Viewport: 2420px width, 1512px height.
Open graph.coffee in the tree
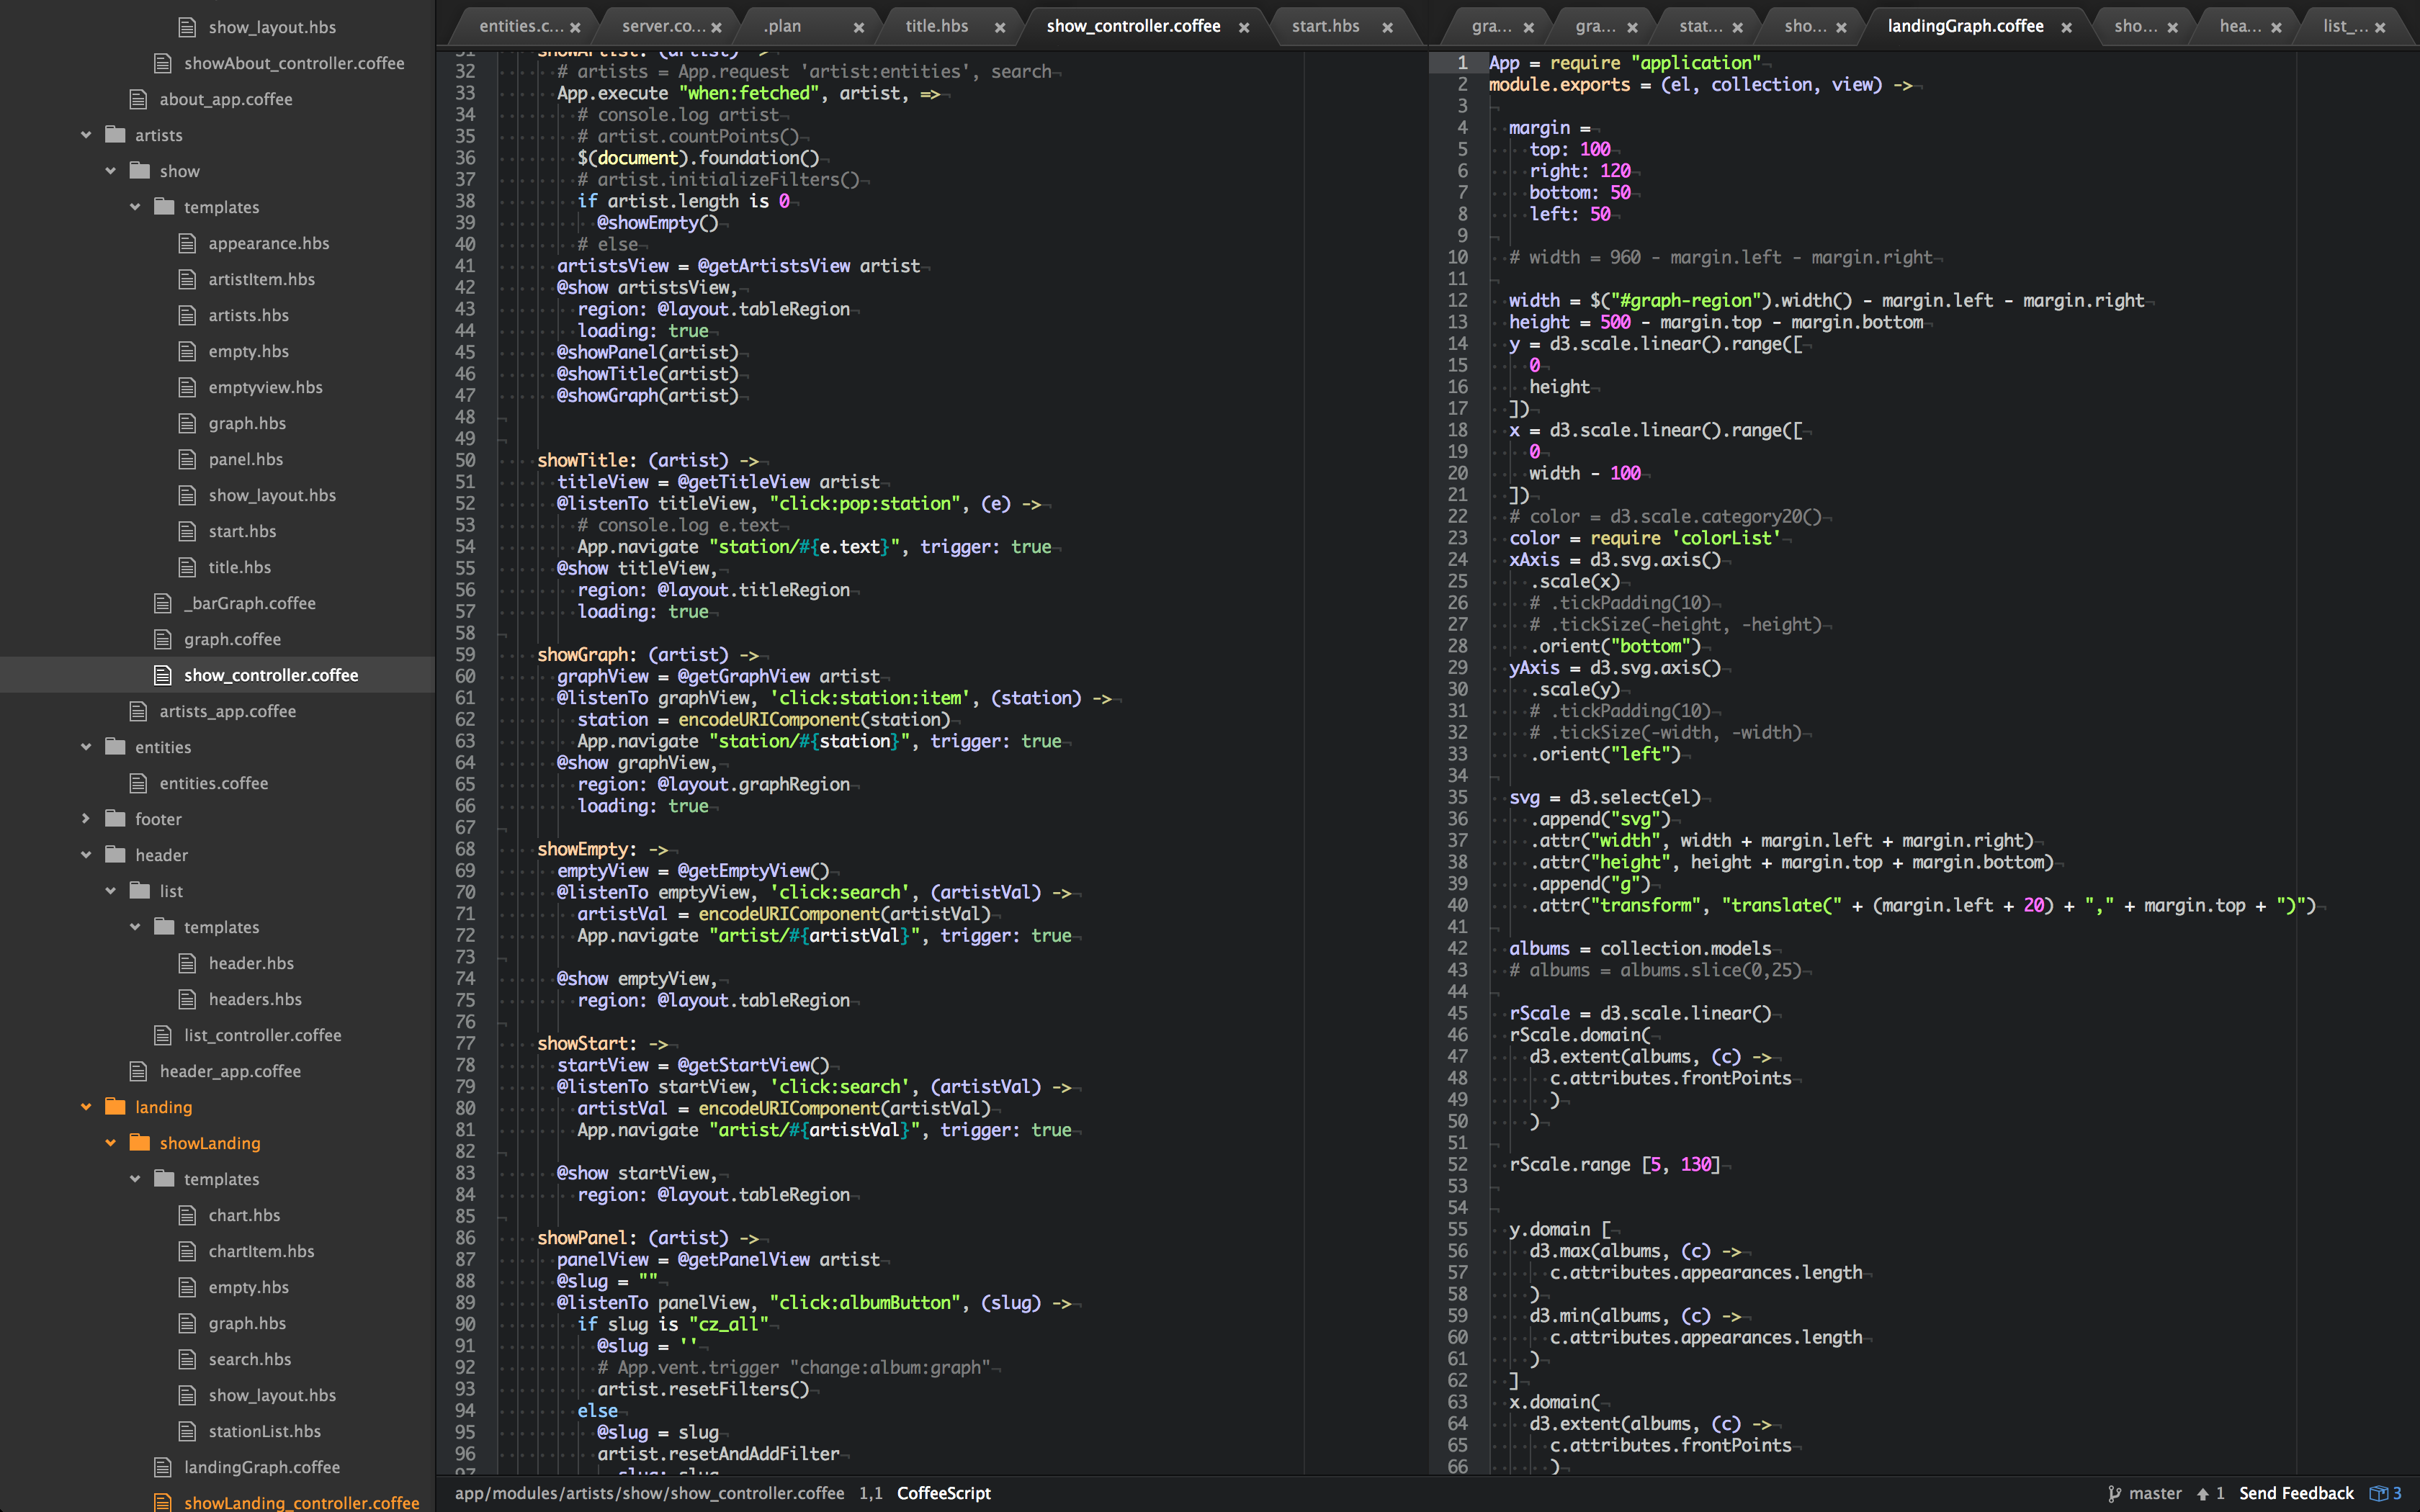232,639
